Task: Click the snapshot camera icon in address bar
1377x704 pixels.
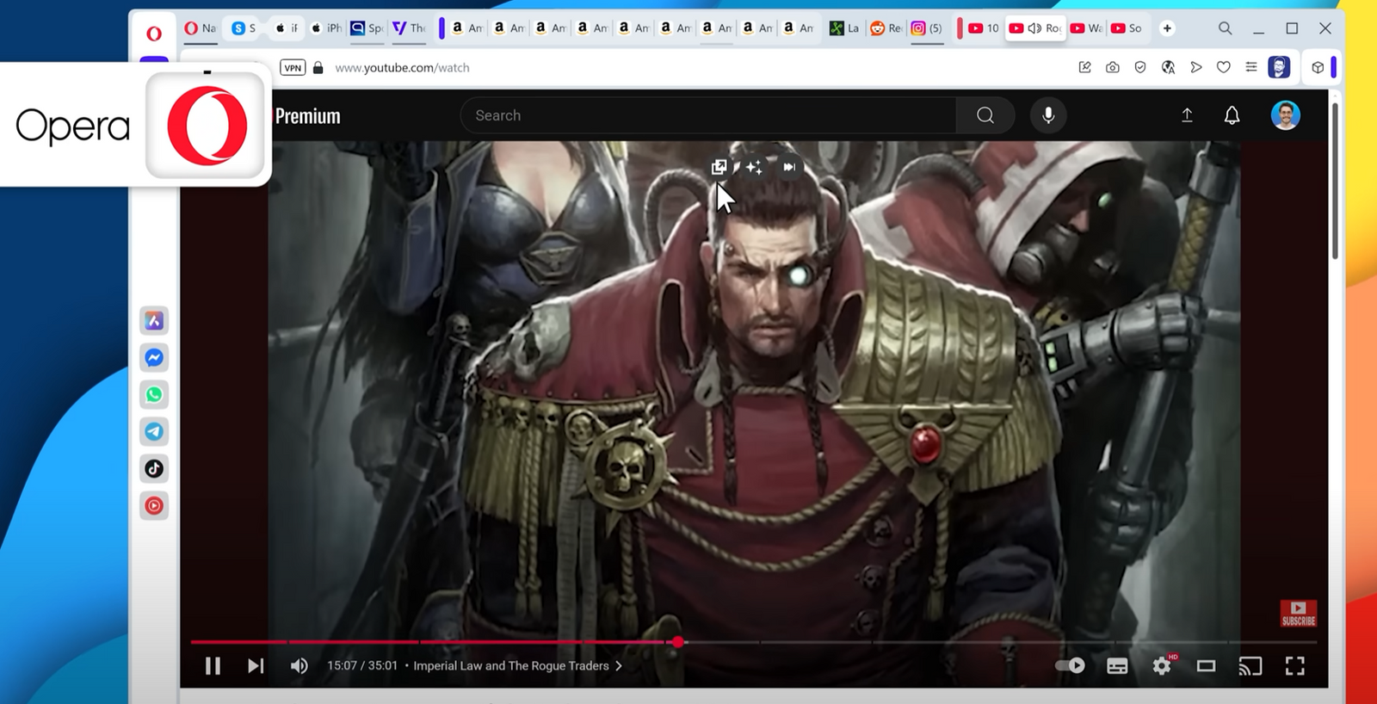Action: pyautogui.click(x=1112, y=67)
